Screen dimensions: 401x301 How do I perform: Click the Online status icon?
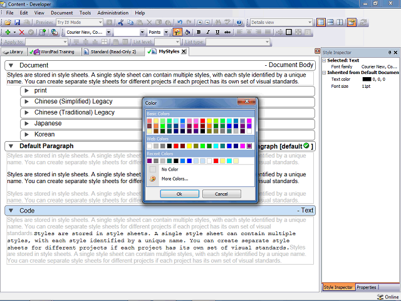coord(380,297)
